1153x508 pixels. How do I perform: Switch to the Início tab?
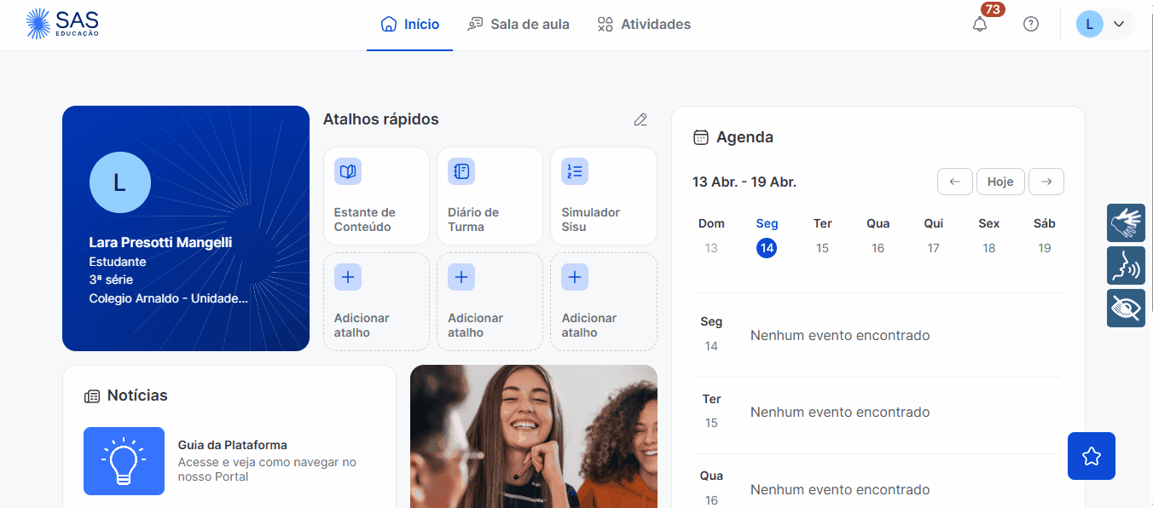410,24
